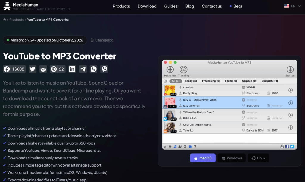Click the MediaHuman mascot footer icon
The image size is (305, 182).
tap(282, 147)
